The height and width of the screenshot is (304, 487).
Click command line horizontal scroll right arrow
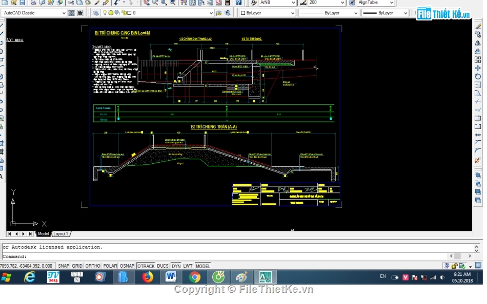click(x=470, y=256)
